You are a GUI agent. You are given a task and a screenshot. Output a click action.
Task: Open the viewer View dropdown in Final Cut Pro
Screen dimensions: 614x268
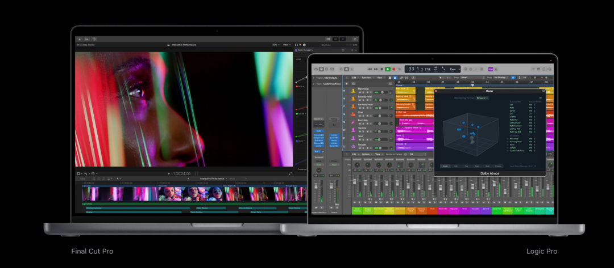(288, 45)
